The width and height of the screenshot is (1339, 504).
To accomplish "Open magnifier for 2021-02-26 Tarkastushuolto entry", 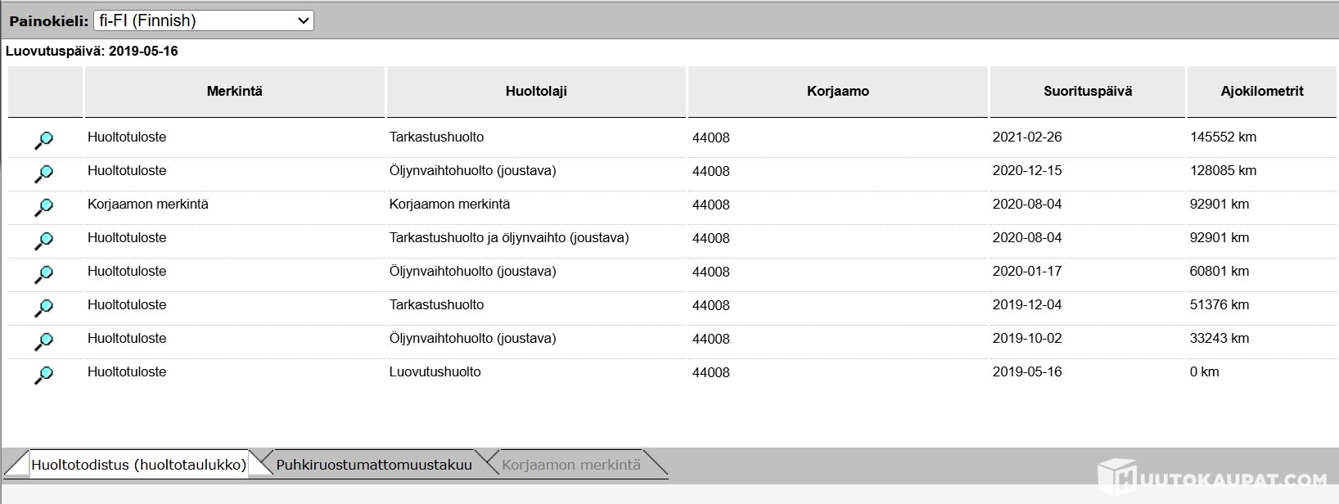I will [43, 141].
